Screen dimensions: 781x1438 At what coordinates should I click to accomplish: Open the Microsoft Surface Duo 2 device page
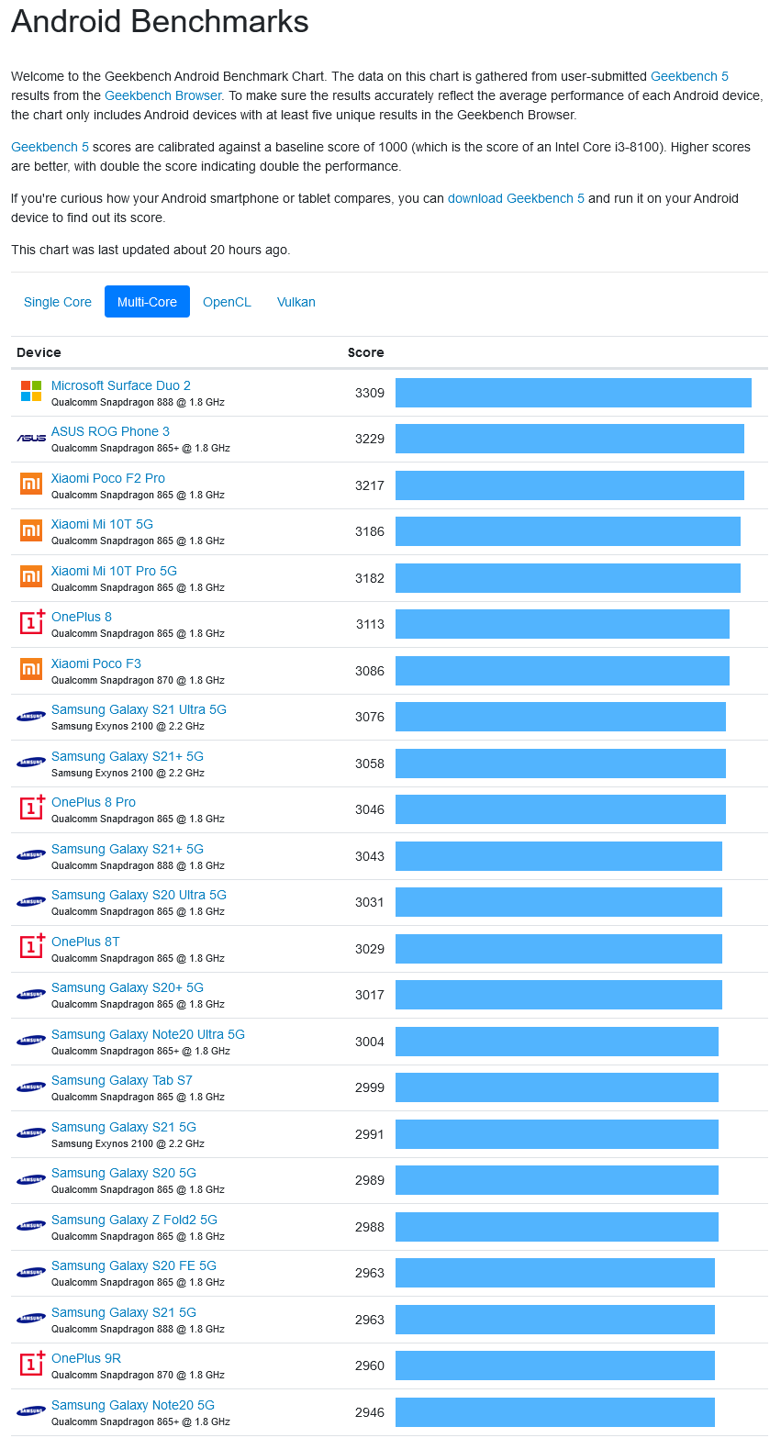point(121,385)
